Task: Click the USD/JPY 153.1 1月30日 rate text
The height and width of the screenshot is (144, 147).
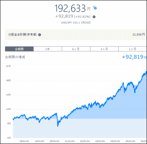Action: click(x=76, y=23)
